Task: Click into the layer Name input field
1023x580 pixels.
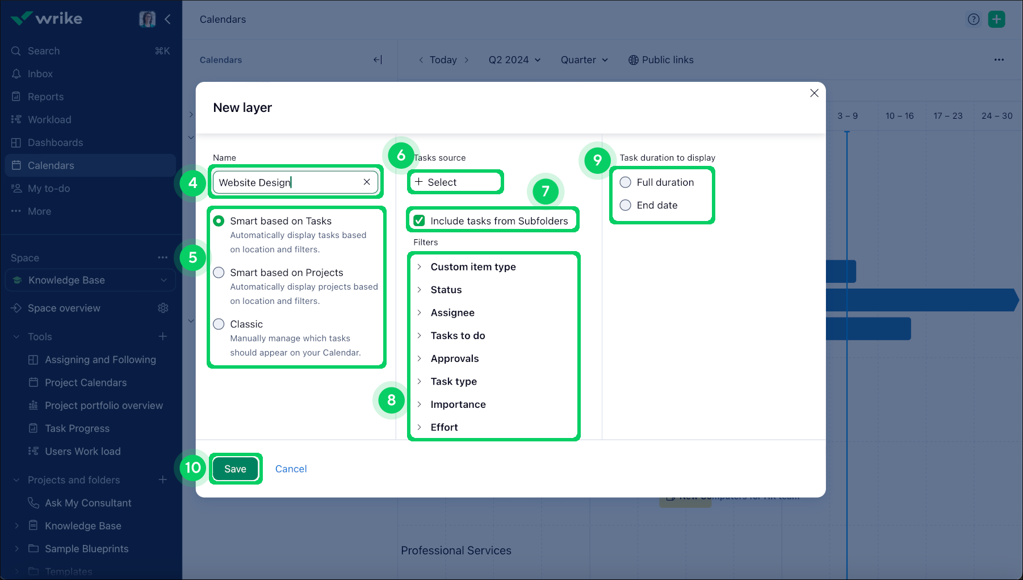Action: pyautogui.click(x=287, y=182)
